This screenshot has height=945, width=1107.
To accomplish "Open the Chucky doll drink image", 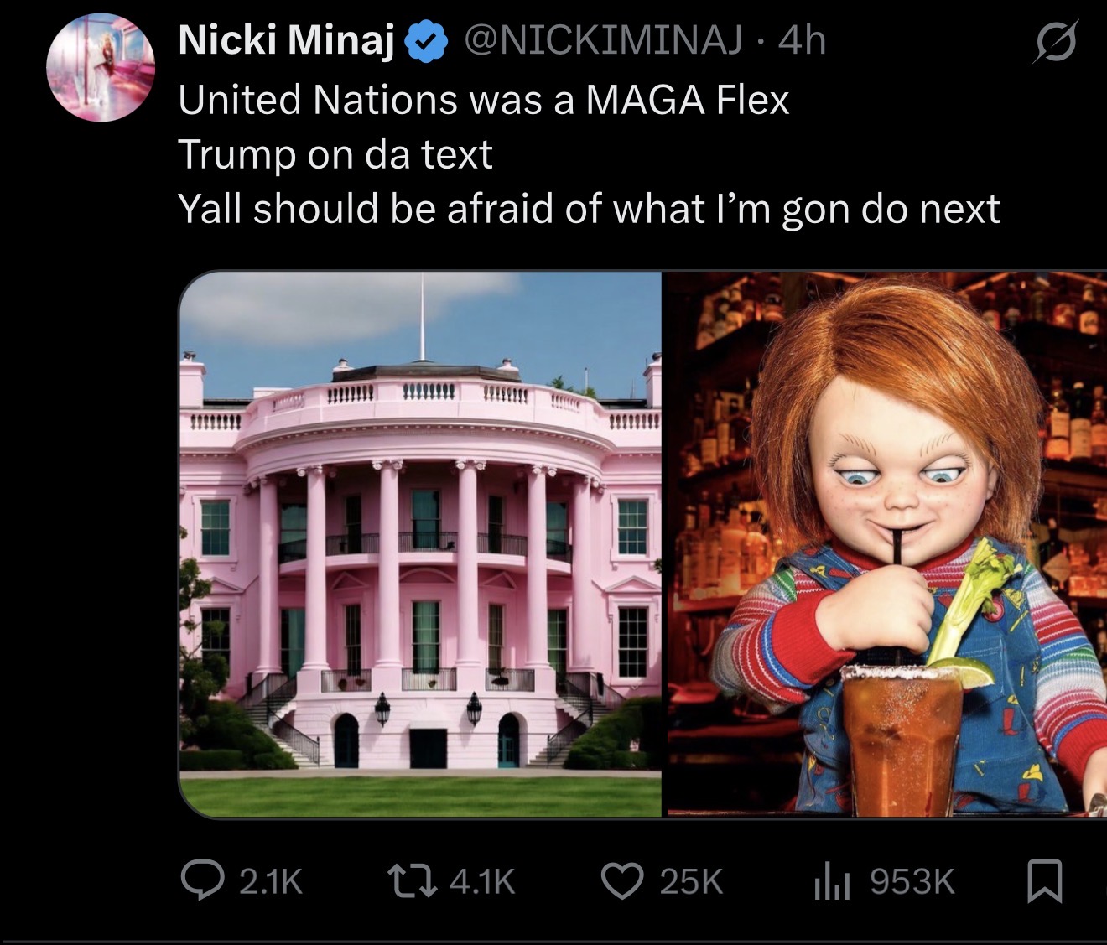I will coord(886,544).
